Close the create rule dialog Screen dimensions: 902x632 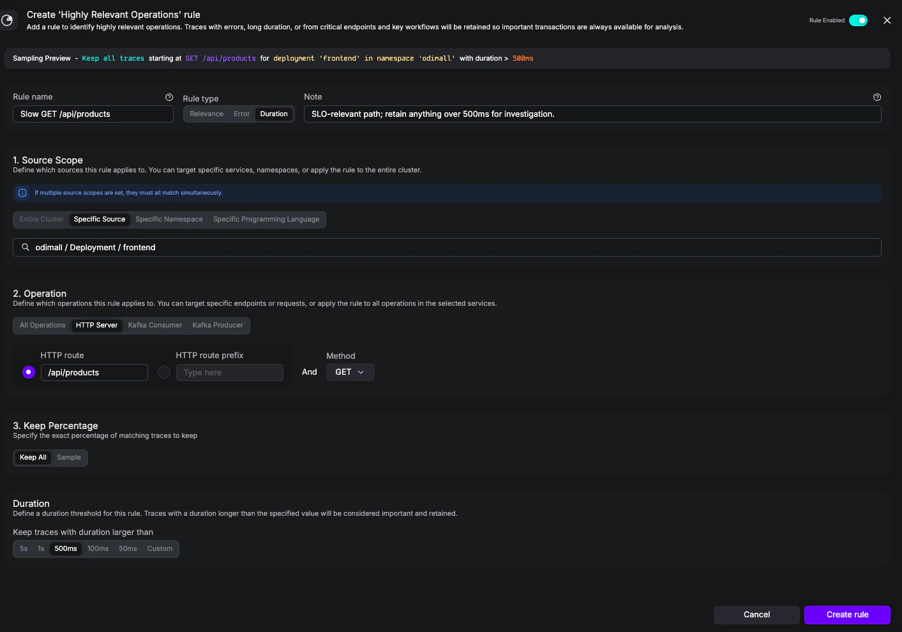point(887,20)
